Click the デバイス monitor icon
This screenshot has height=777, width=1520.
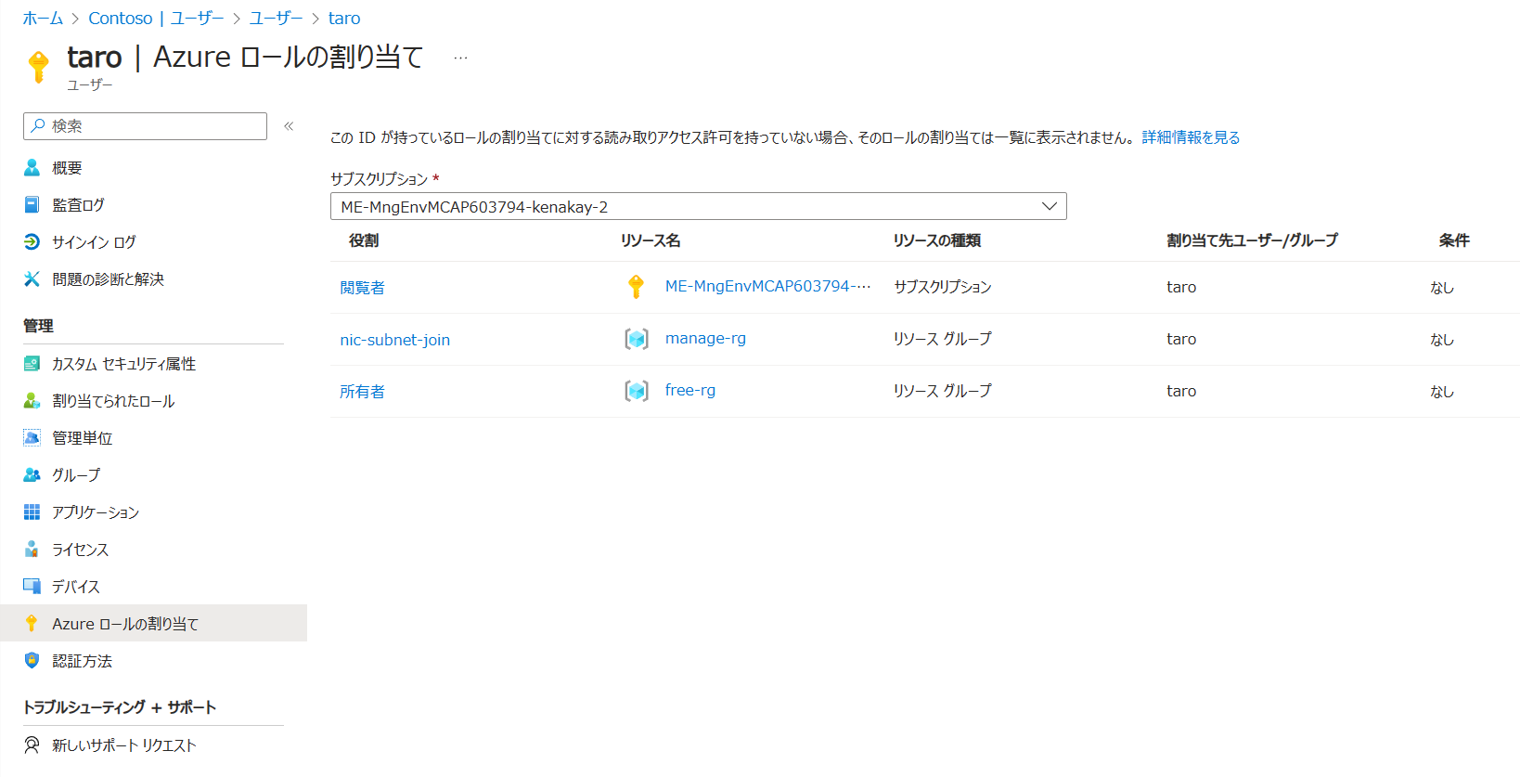[32, 586]
